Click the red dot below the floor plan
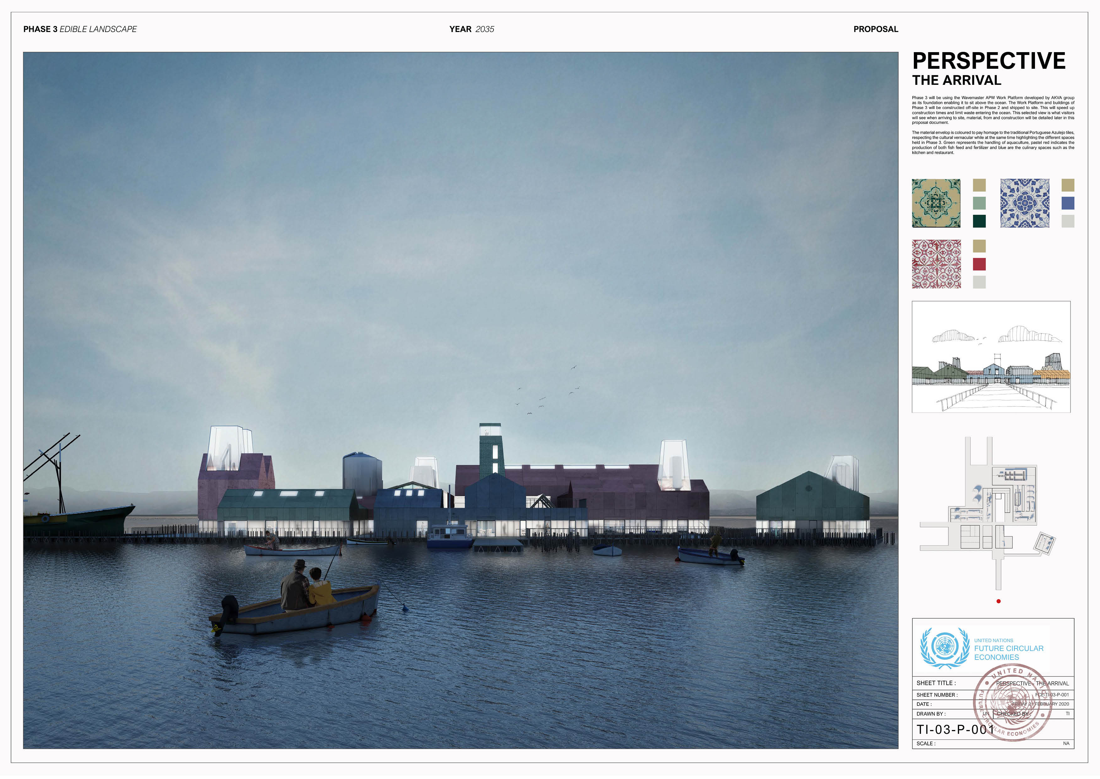The image size is (1100, 779). 998,601
